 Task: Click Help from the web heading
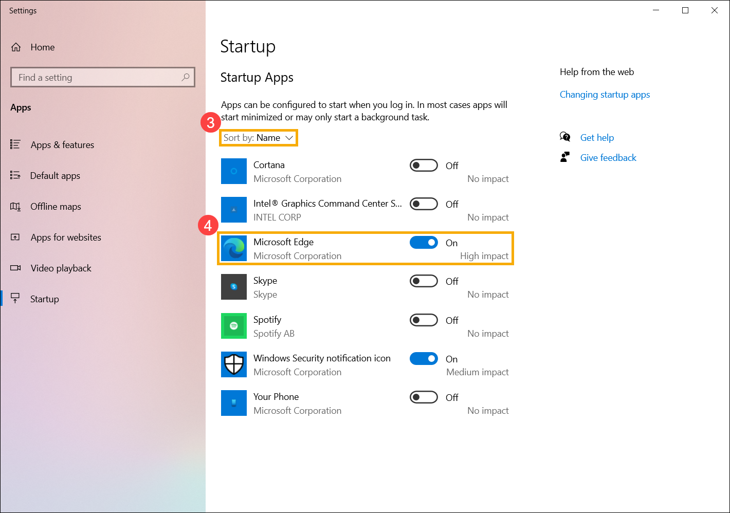[597, 72]
